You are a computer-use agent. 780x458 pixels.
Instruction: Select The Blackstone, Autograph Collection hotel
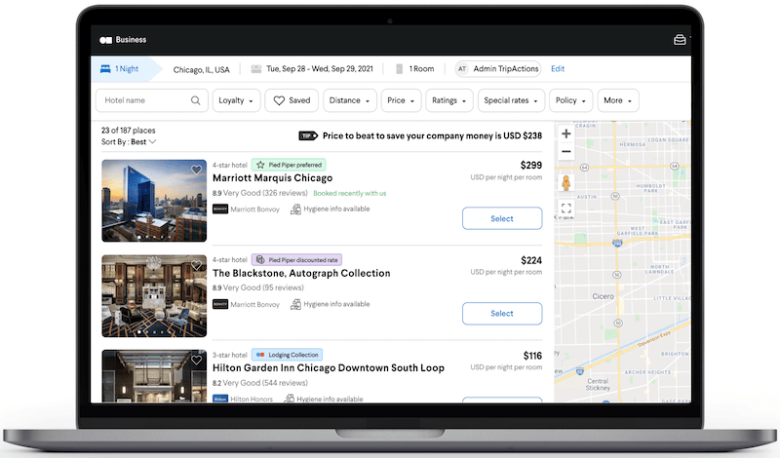502,313
